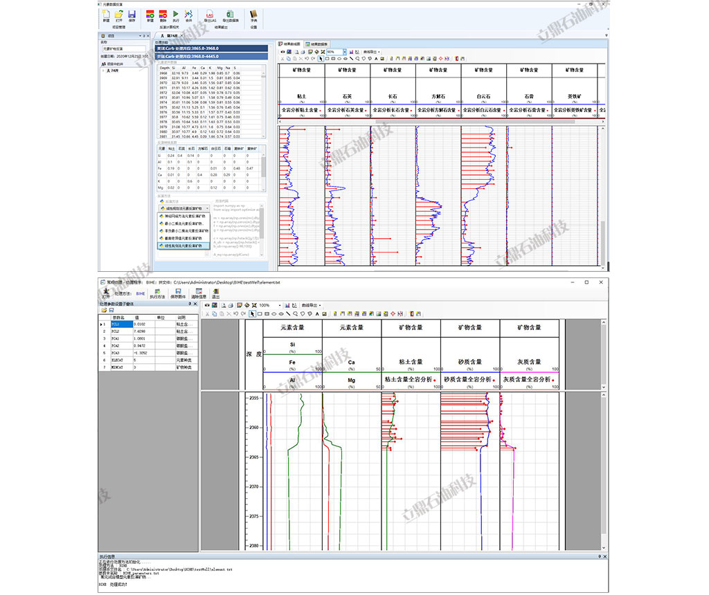Image resolution: width=709 pixels, height=595 pixels.
Task: Select PCA1 parameter row in table
Action: coord(148,339)
